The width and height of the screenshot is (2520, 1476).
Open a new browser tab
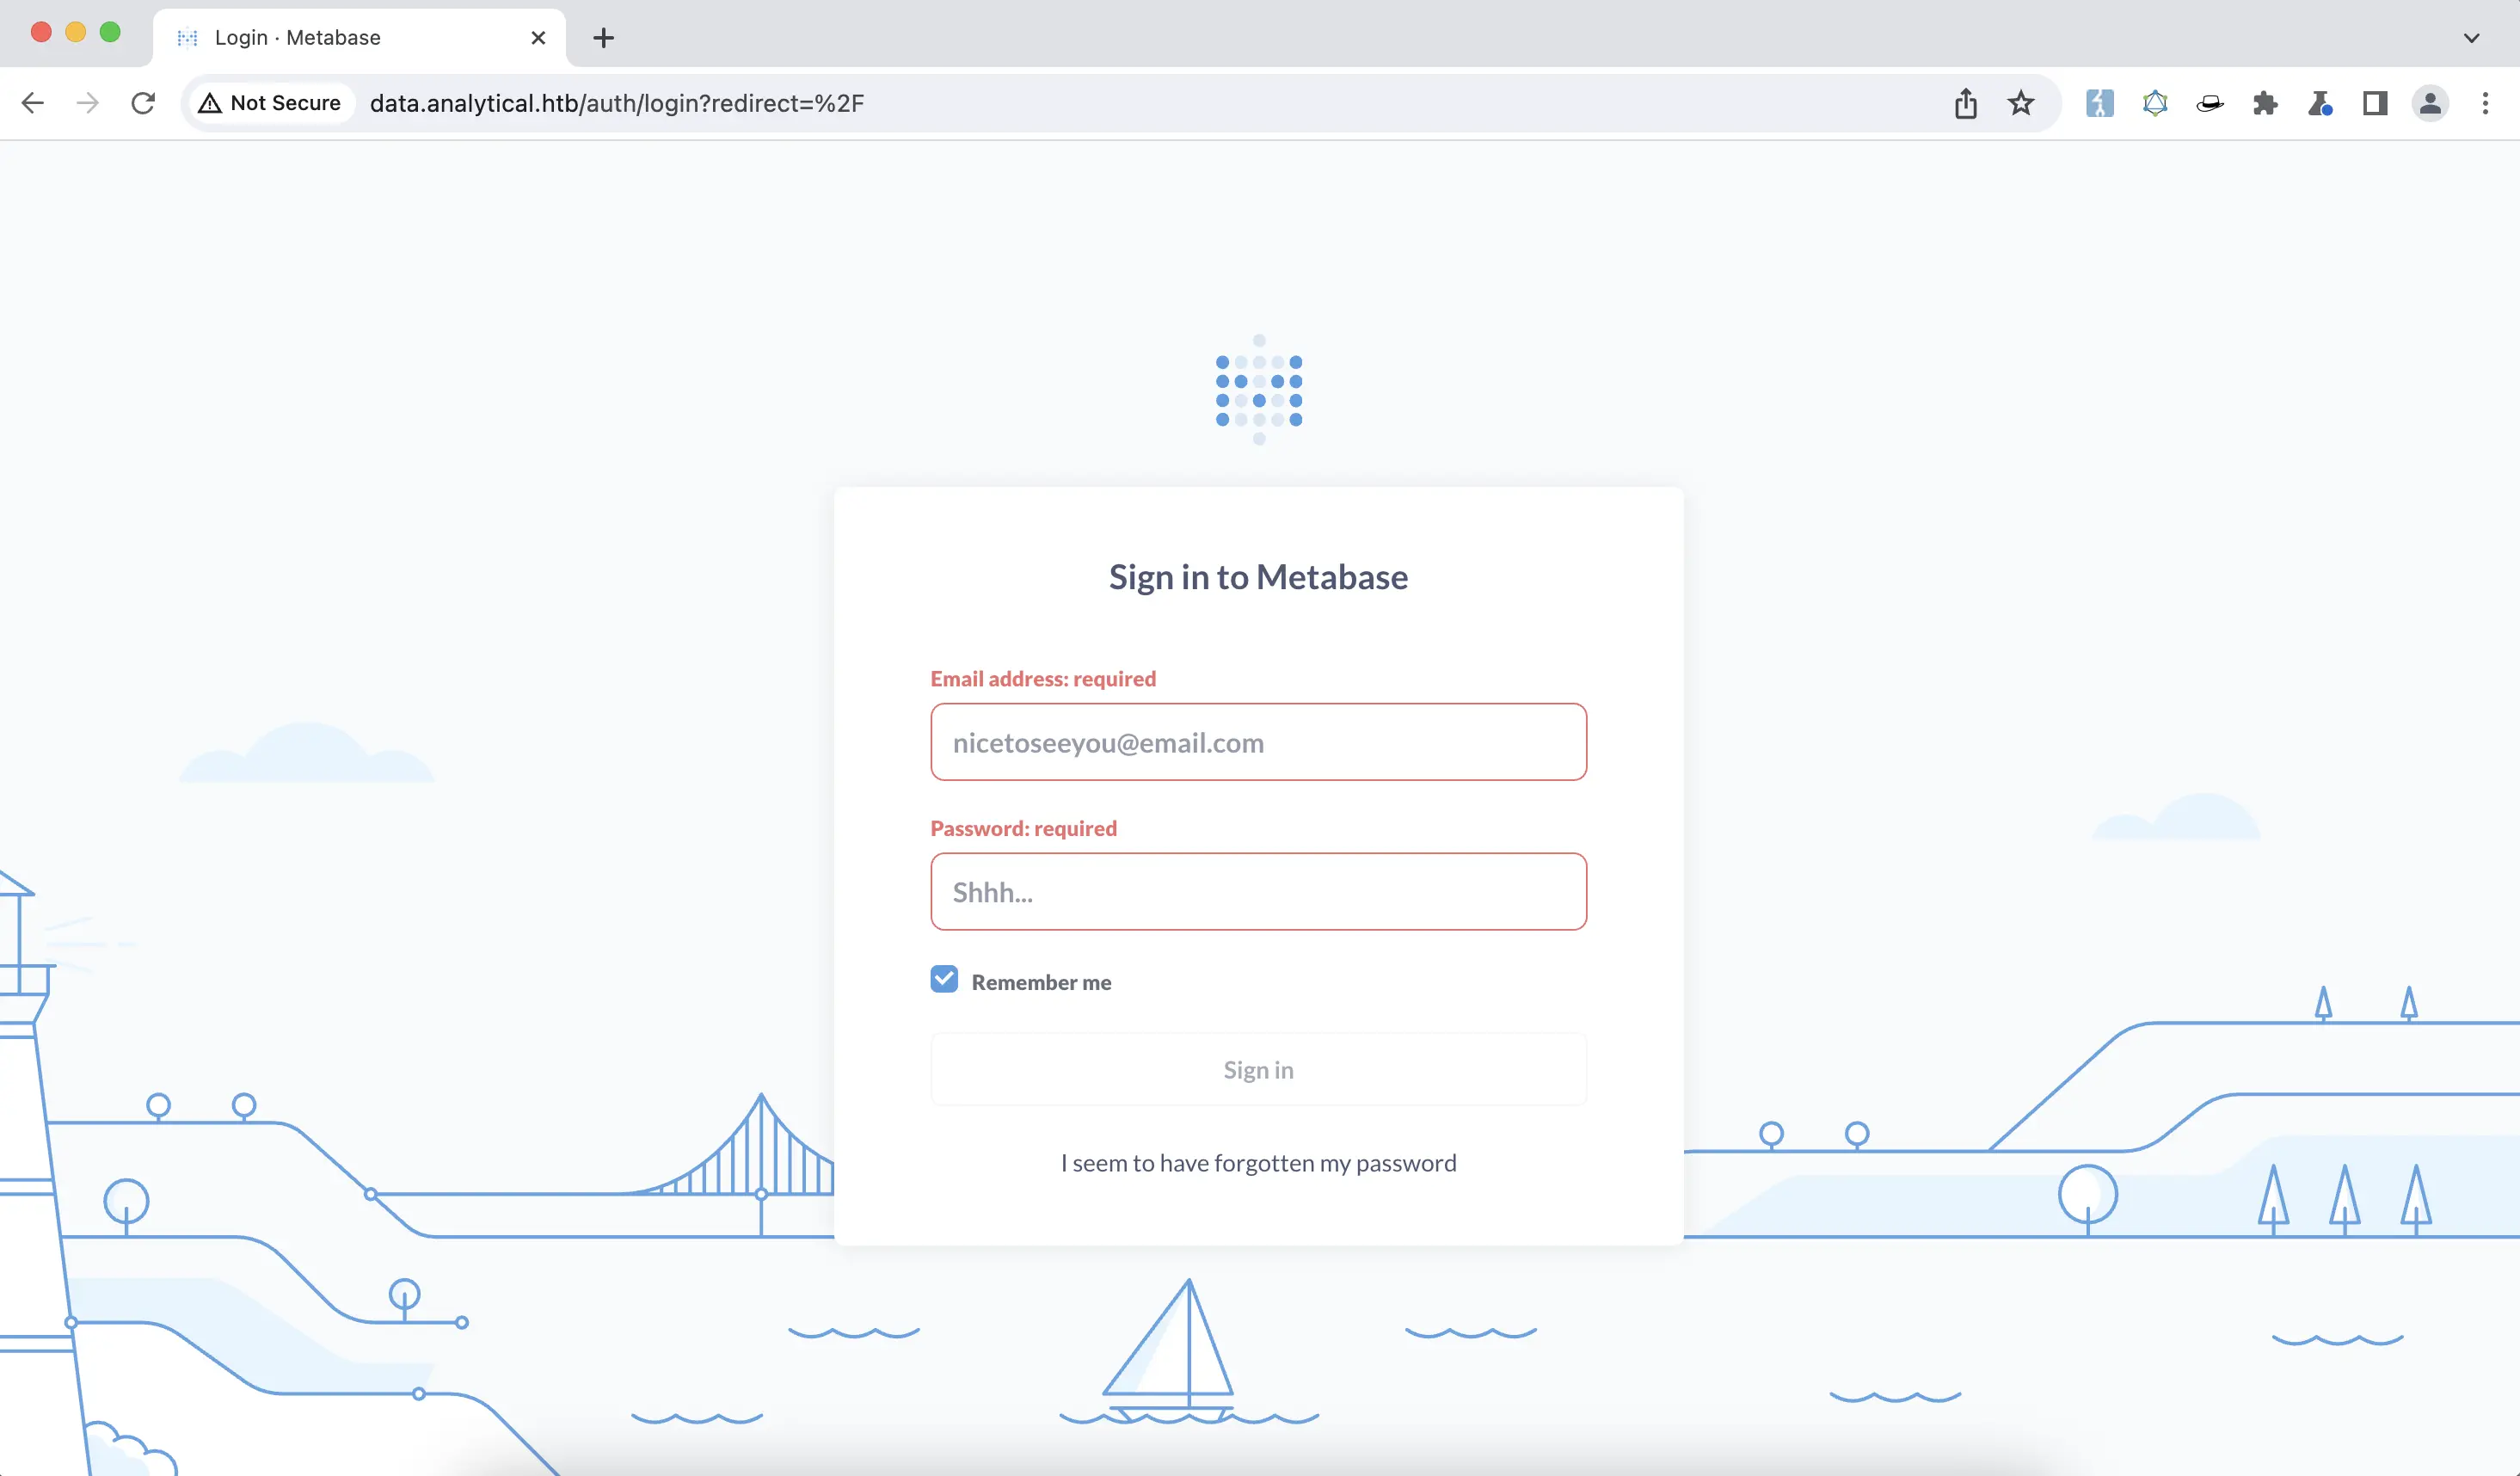coord(603,38)
